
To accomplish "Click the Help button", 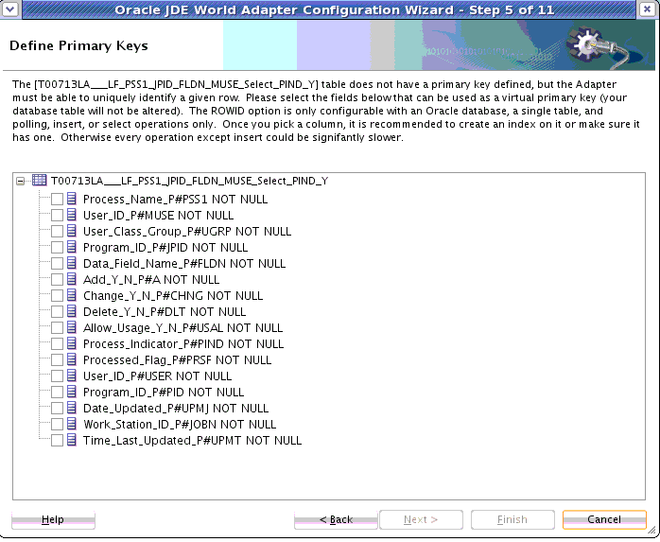I will click(53, 519).
